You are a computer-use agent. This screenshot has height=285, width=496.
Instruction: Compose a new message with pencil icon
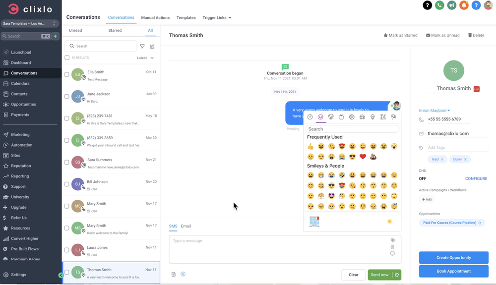pyautogui.click(x=152, y=47)
